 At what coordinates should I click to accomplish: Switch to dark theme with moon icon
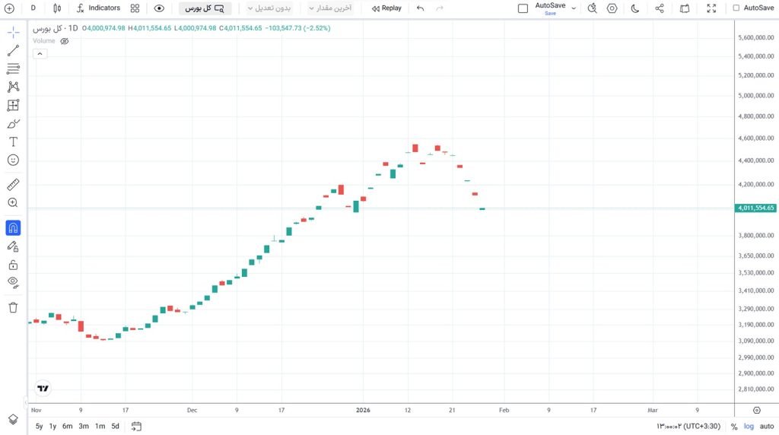[635, 8]
